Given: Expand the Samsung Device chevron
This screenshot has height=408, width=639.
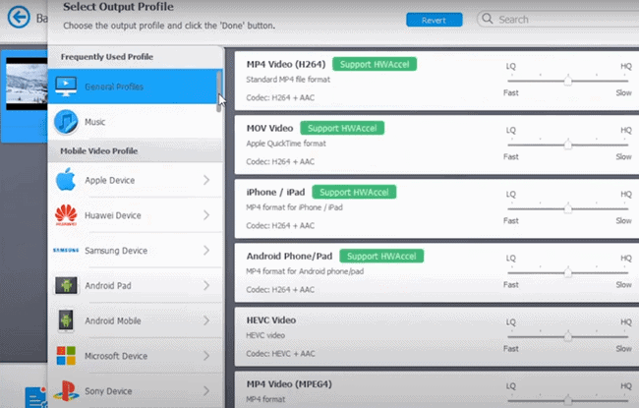Looking at the screenshot, I should point(206,250).
